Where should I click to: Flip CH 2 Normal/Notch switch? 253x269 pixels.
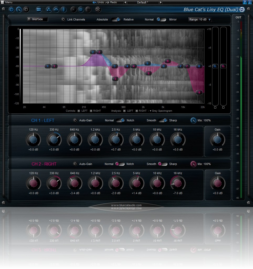pyautogui.click(x=120, y=164)
